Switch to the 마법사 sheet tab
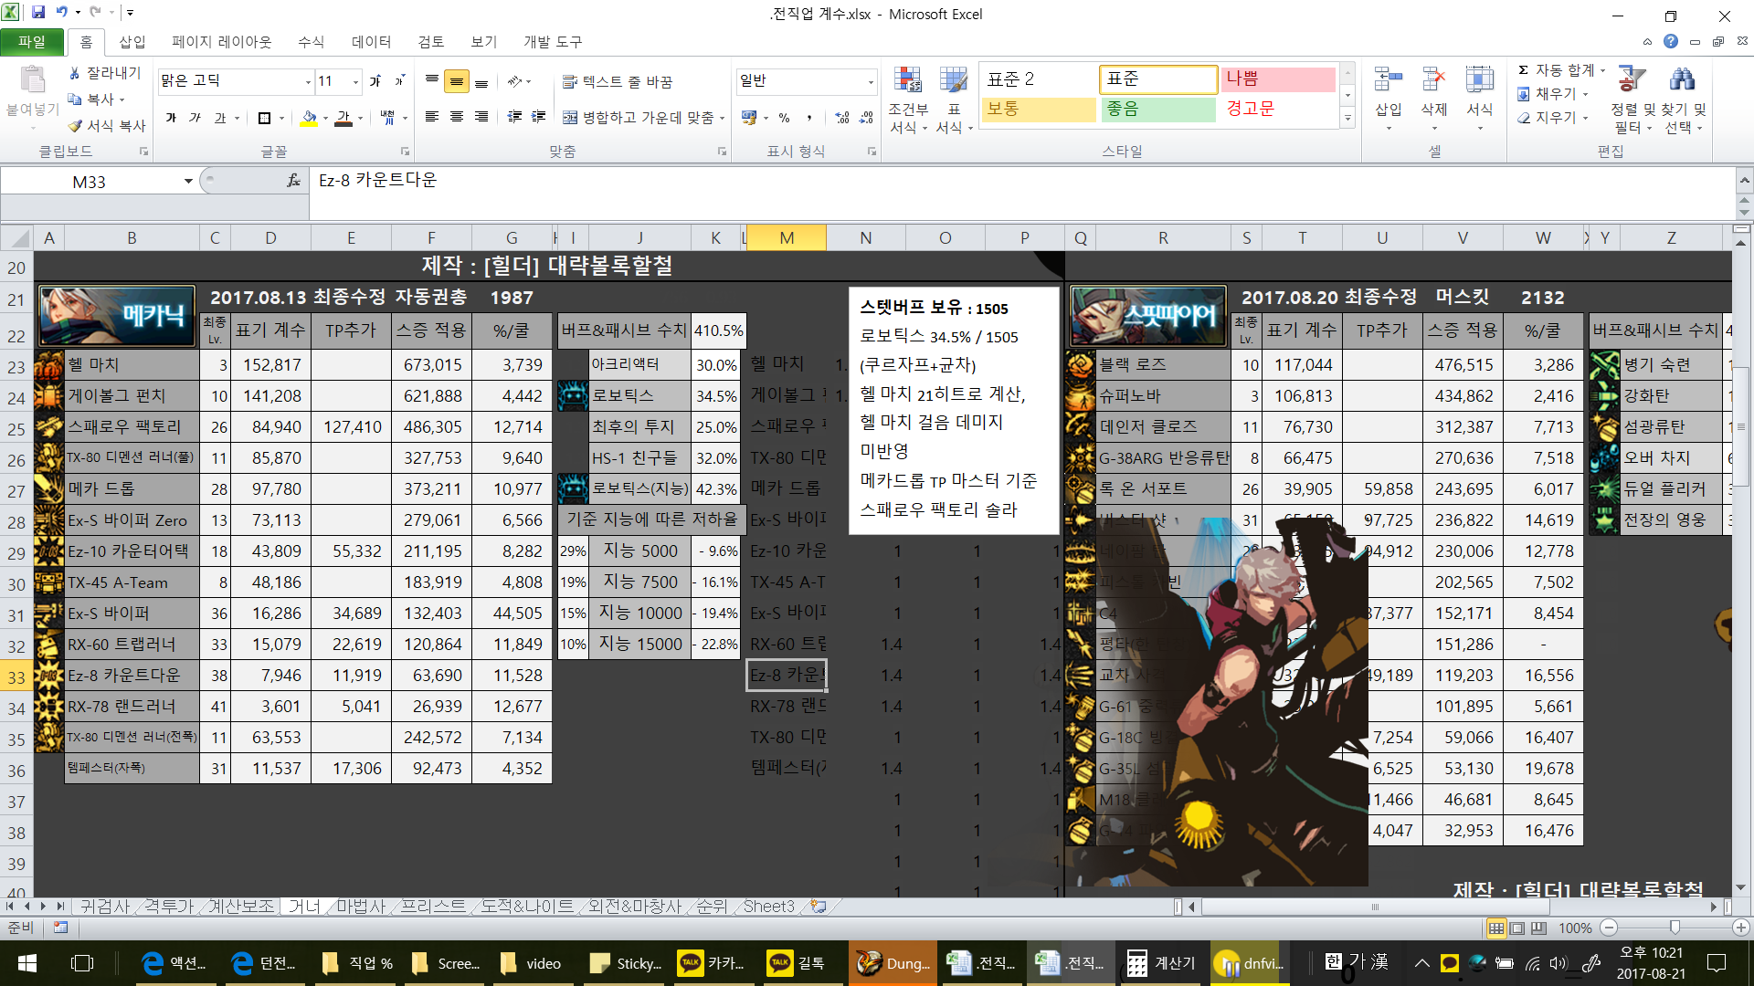Viewport: 1754px width, 986px height. point(361,907)
